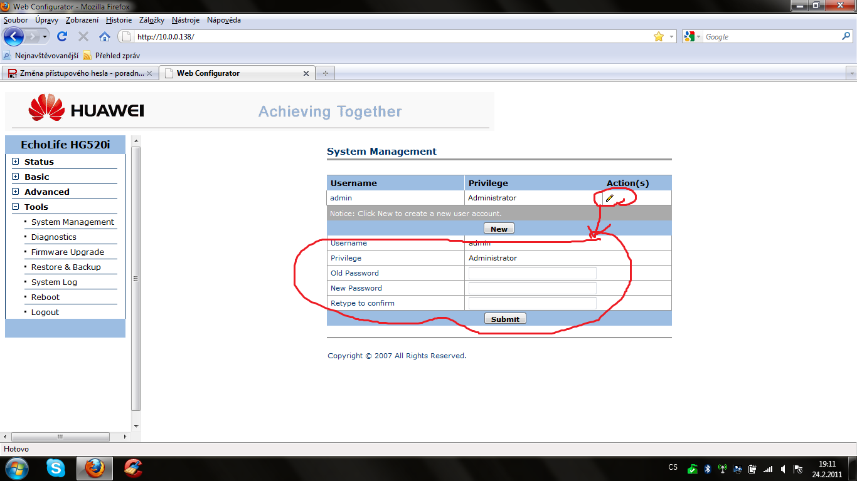
Task: Open the list all tabs dropdown
Action: (851, 73)
